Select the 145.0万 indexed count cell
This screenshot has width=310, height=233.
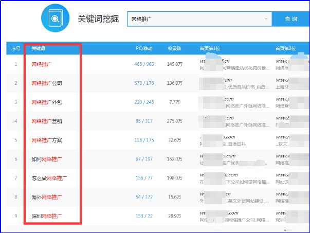pos(174,64)
